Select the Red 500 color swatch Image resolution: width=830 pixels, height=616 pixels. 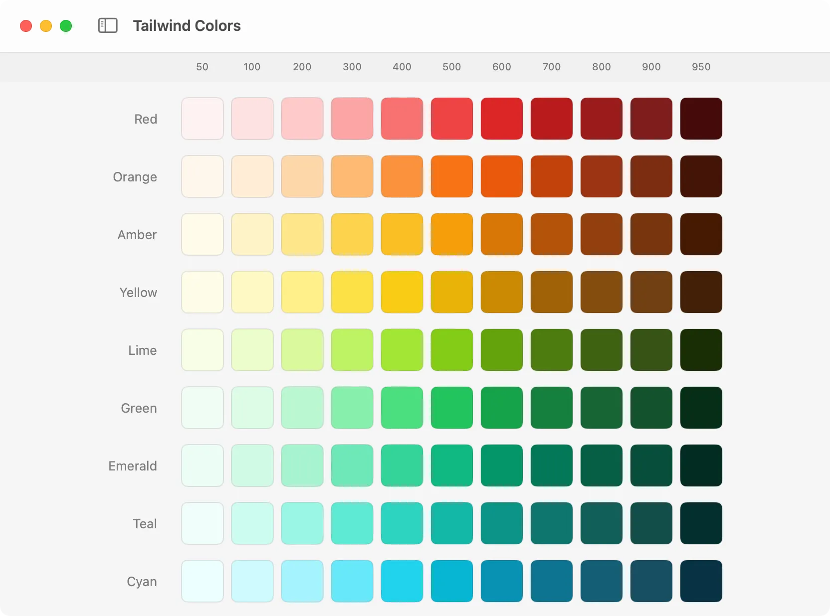click(x=451, y=119)
